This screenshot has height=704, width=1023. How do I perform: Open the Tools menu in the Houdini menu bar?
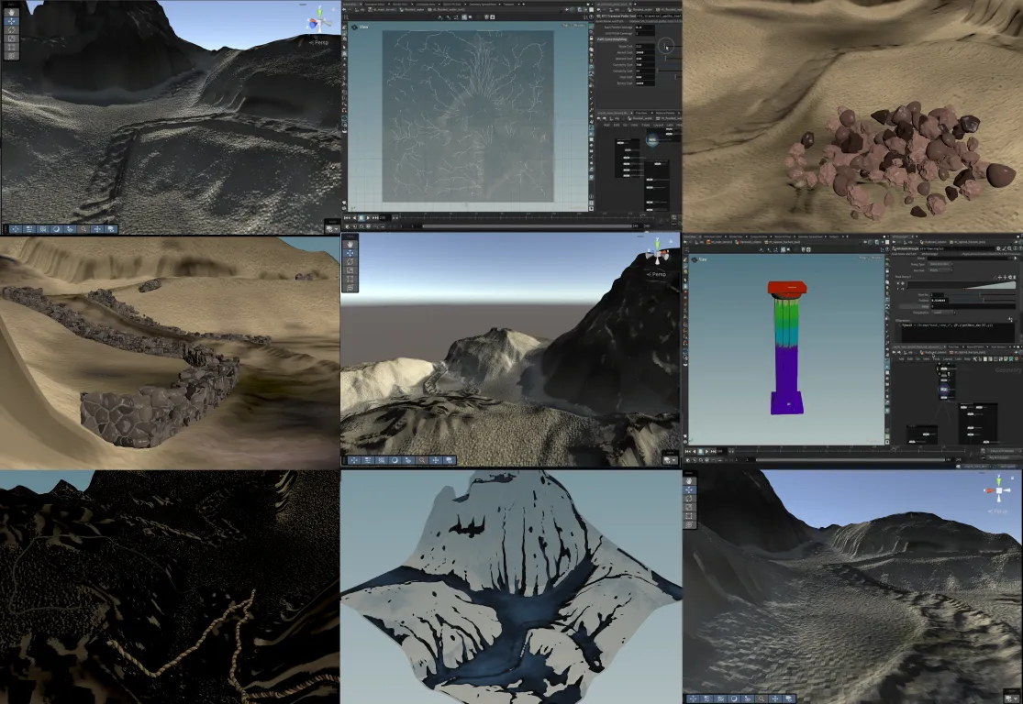[x=937, y=359]
